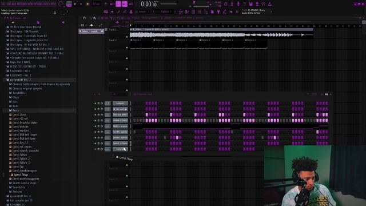Open the FILE menu
Viewport: 366px width, 206px height.
pyautogui.click(x=3, y=4)
